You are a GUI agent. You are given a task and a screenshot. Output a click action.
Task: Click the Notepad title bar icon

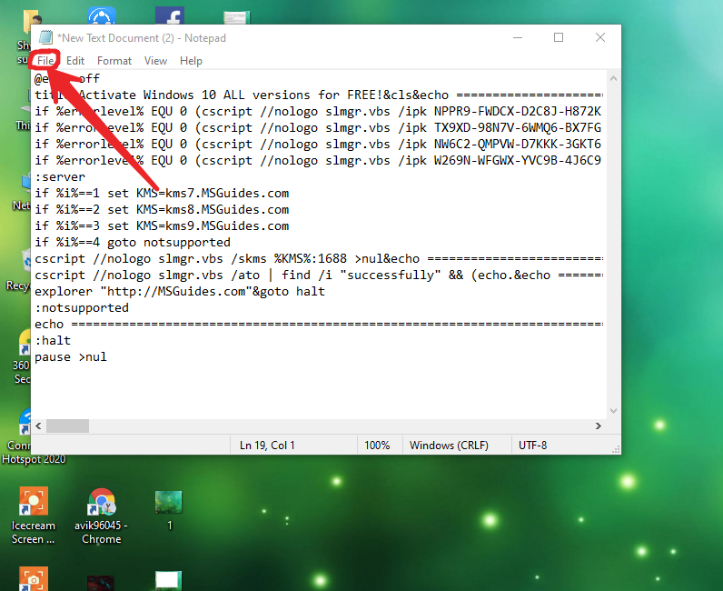pyautogui.click(x=45, y=37)
